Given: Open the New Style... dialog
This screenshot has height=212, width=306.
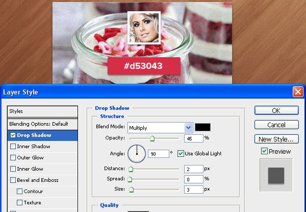Looking at the screenshot, I should 276,139.
